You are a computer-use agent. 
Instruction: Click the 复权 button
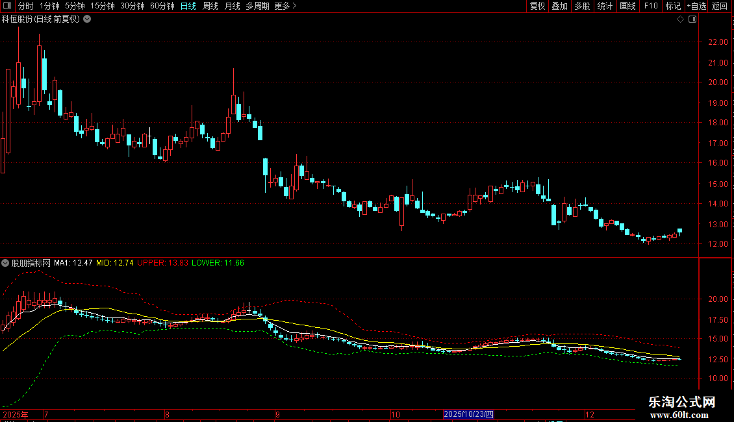(x=537, y=6)
